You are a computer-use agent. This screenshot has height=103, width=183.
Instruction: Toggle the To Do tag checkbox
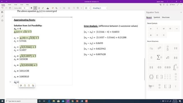point(86,8)
